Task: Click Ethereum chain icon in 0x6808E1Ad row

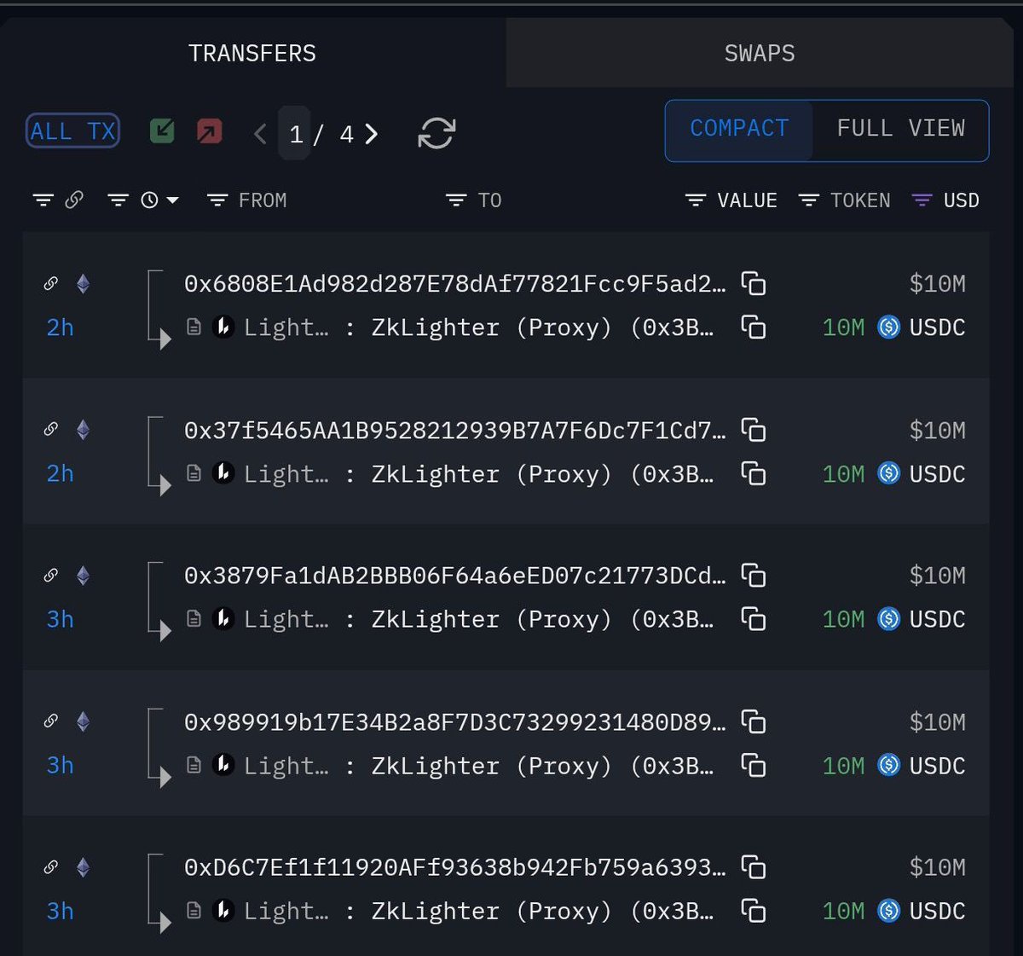Action: point(83,283)
